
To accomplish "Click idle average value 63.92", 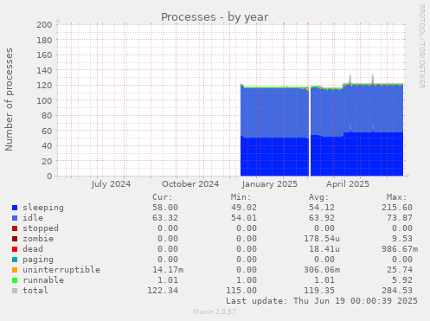I will (x=322, y=218).
